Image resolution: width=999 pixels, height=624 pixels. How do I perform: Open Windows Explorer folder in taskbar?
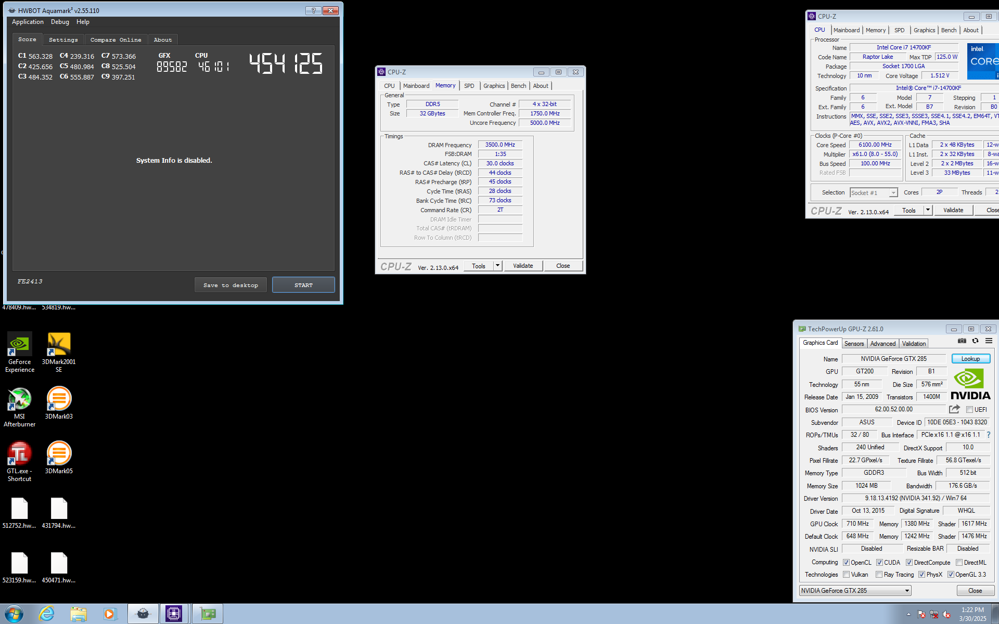79,614
